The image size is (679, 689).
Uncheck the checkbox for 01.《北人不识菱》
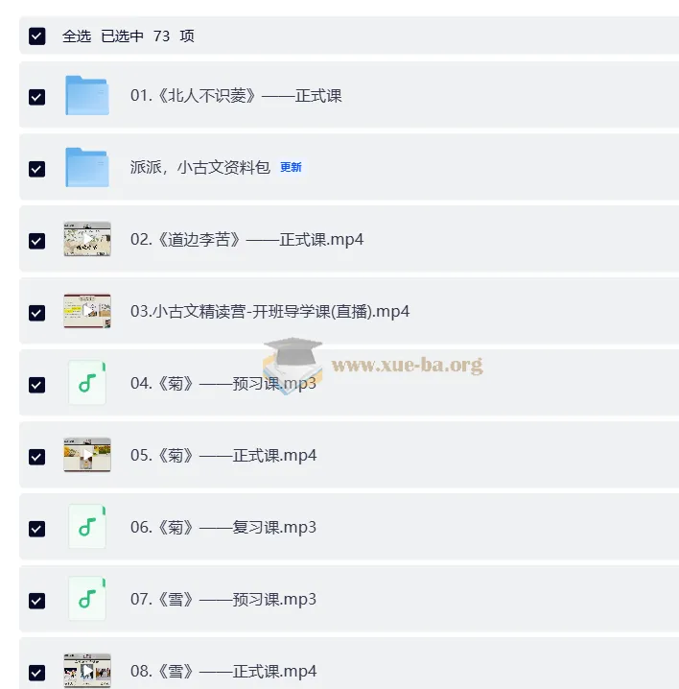coord(36,97)
